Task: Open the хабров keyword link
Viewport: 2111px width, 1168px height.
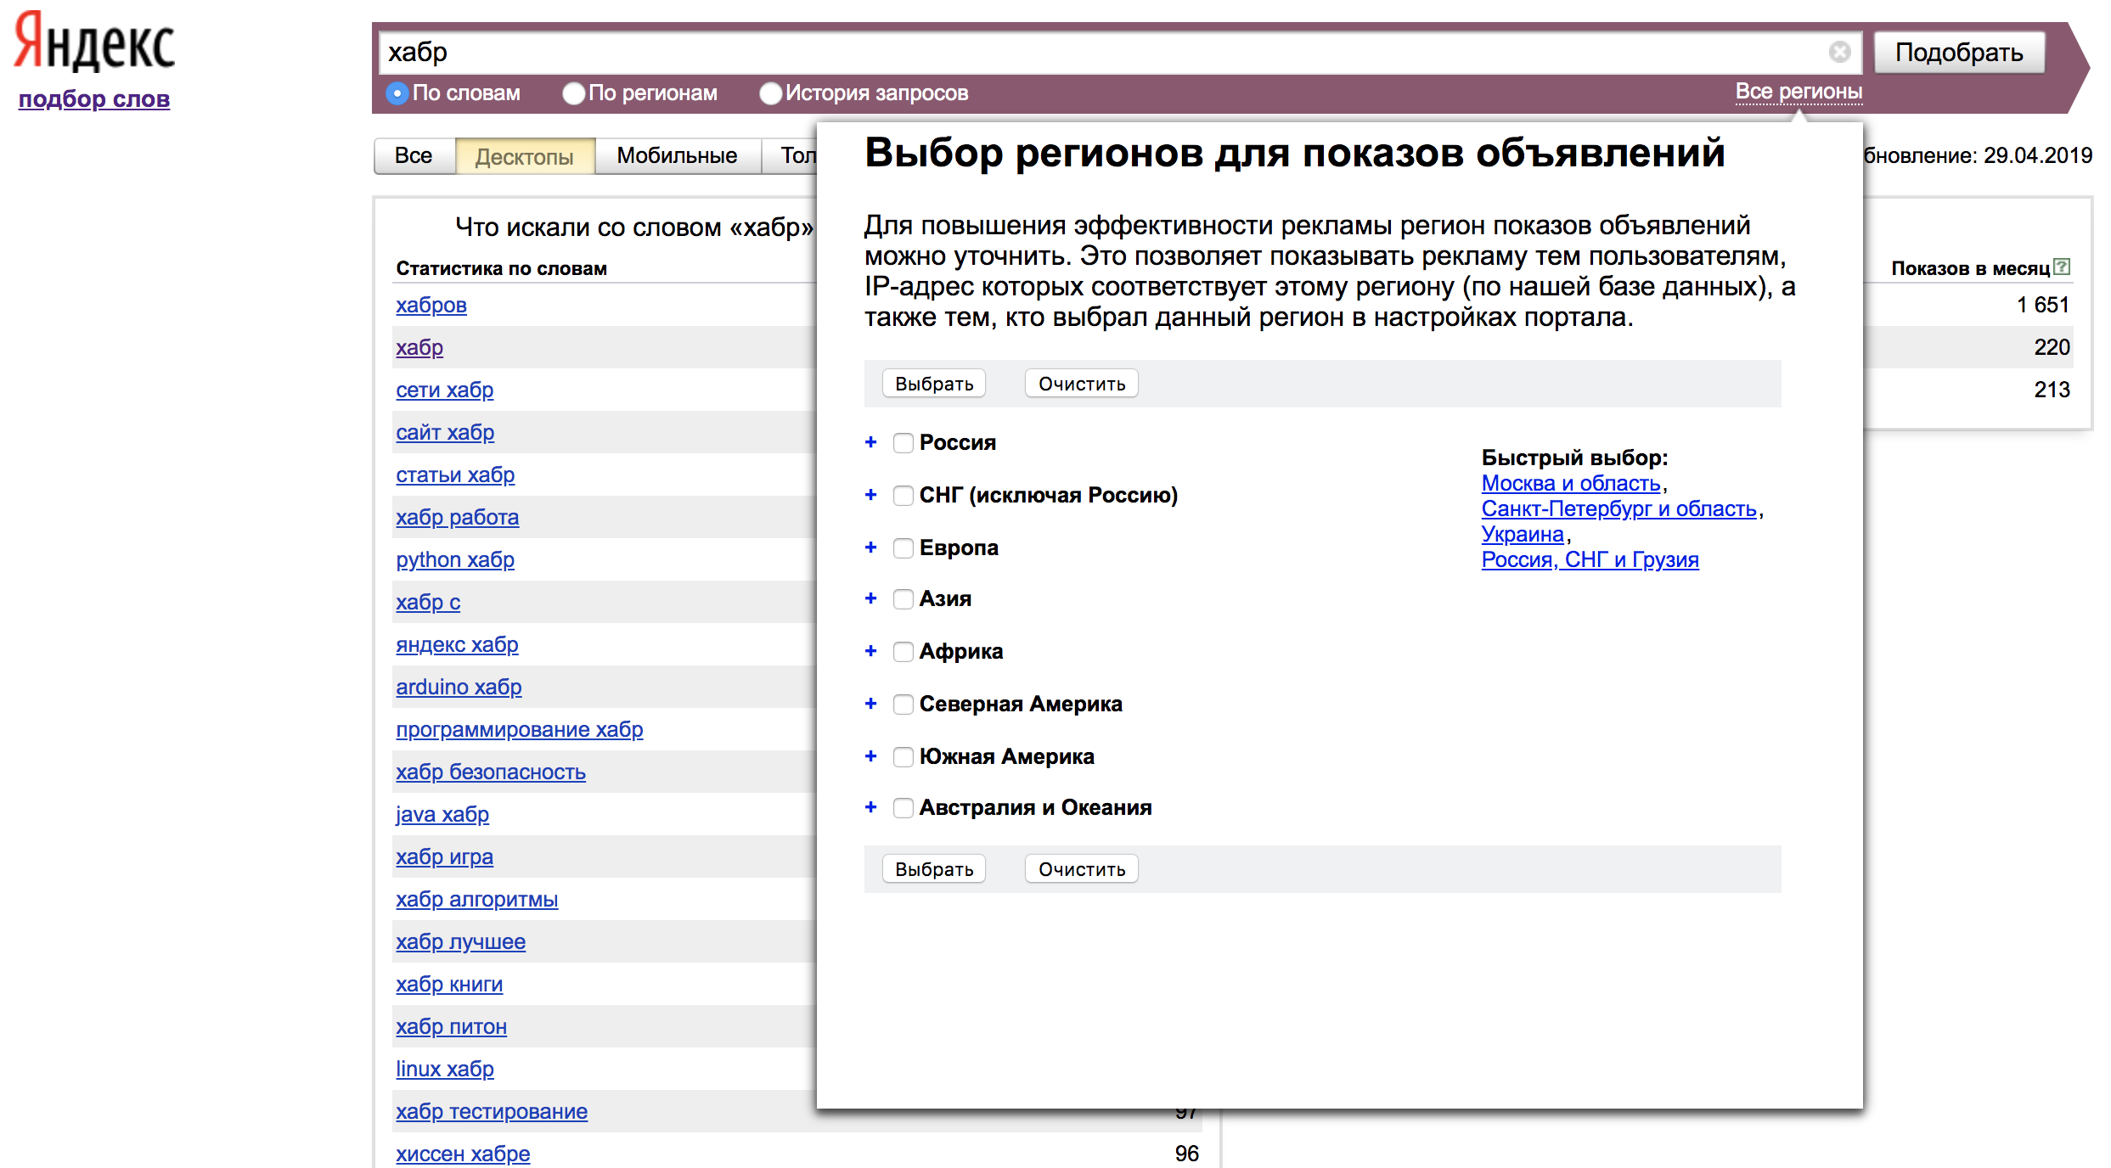Action: 431,305
